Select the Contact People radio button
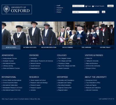116x105 pixels. pos(93,6)
